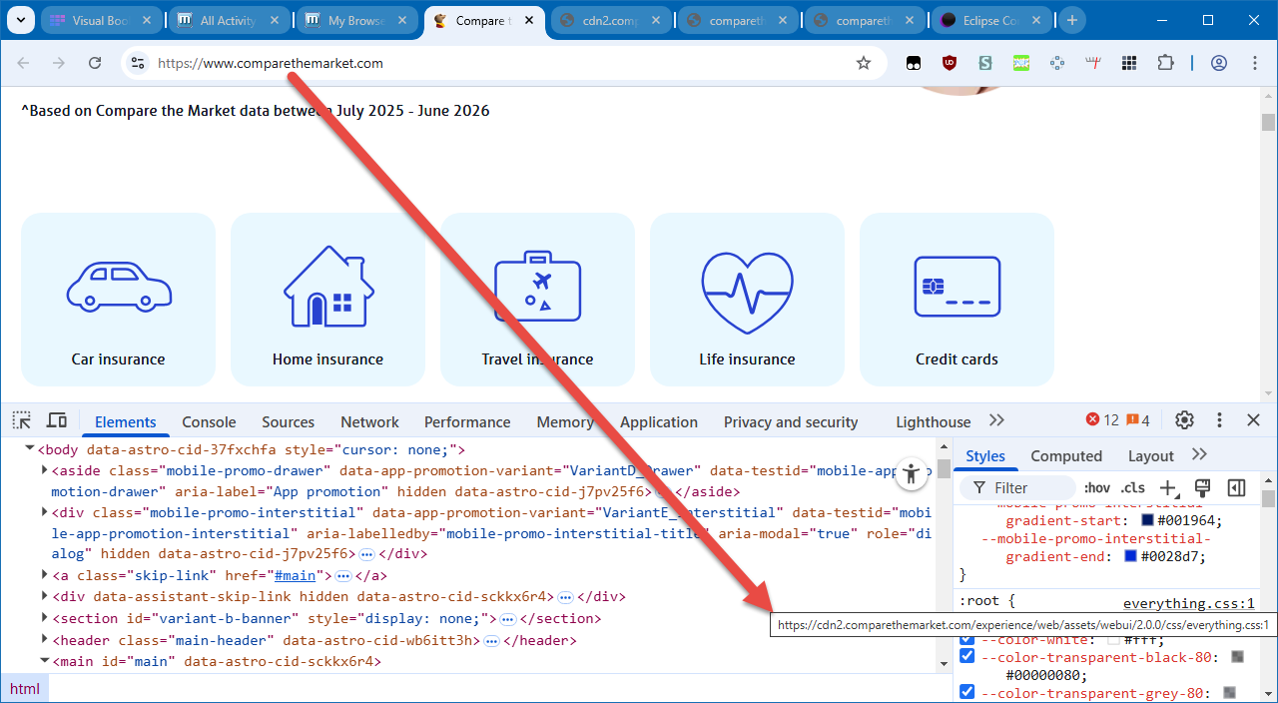
Task: Open the Computed styles tab
Action: [x=1066, y=455]
